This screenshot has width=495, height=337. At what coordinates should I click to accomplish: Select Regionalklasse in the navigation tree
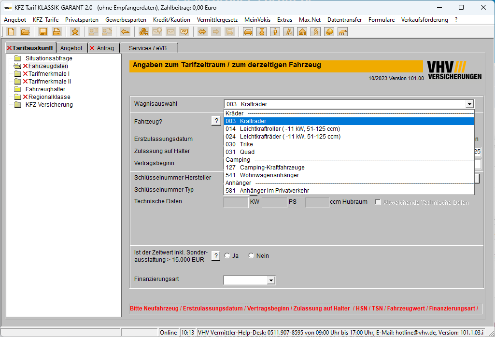pyautogui.click(x=49, y=97)
